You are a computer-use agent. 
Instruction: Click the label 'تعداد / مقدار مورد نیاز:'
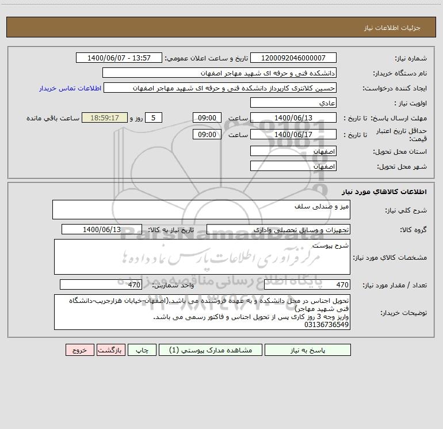coord(395,285)
